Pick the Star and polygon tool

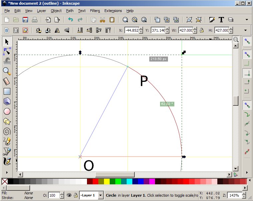pos(7,121)
